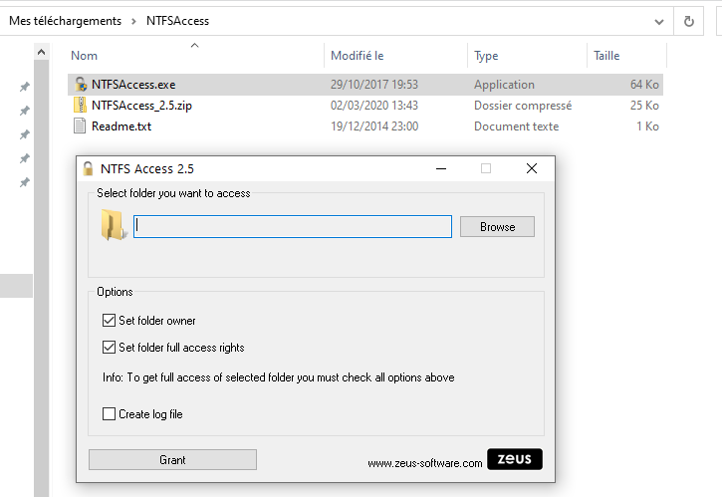Open www.zeus-software.com link

click(x=425, y=463)
